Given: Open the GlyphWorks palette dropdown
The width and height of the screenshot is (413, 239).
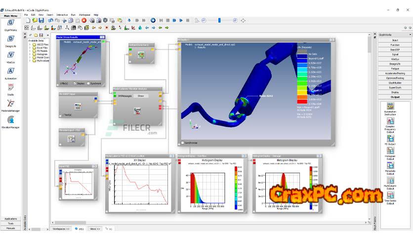Looking at the screenshot, I should [410, 35].
